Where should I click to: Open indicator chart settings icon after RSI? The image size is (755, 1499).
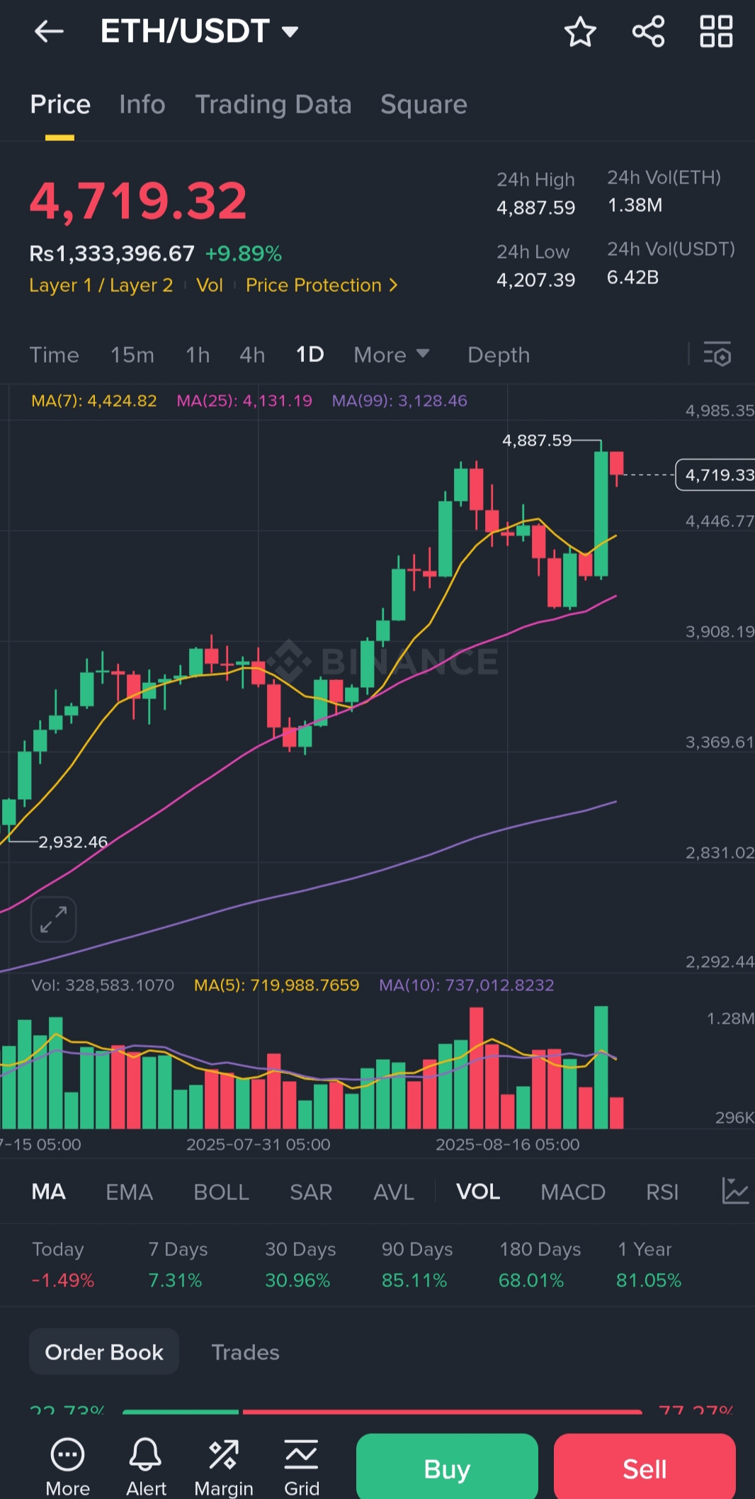(734, 1192)
